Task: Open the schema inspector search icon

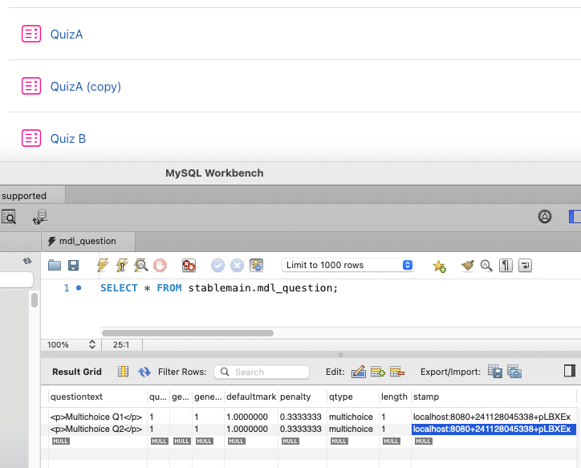Action: [x=9, y=217]
